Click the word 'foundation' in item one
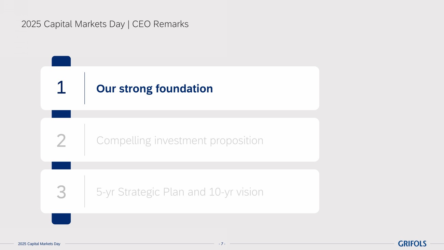The width and height of the screenshot is (444, 250). [x=184, y=89]
